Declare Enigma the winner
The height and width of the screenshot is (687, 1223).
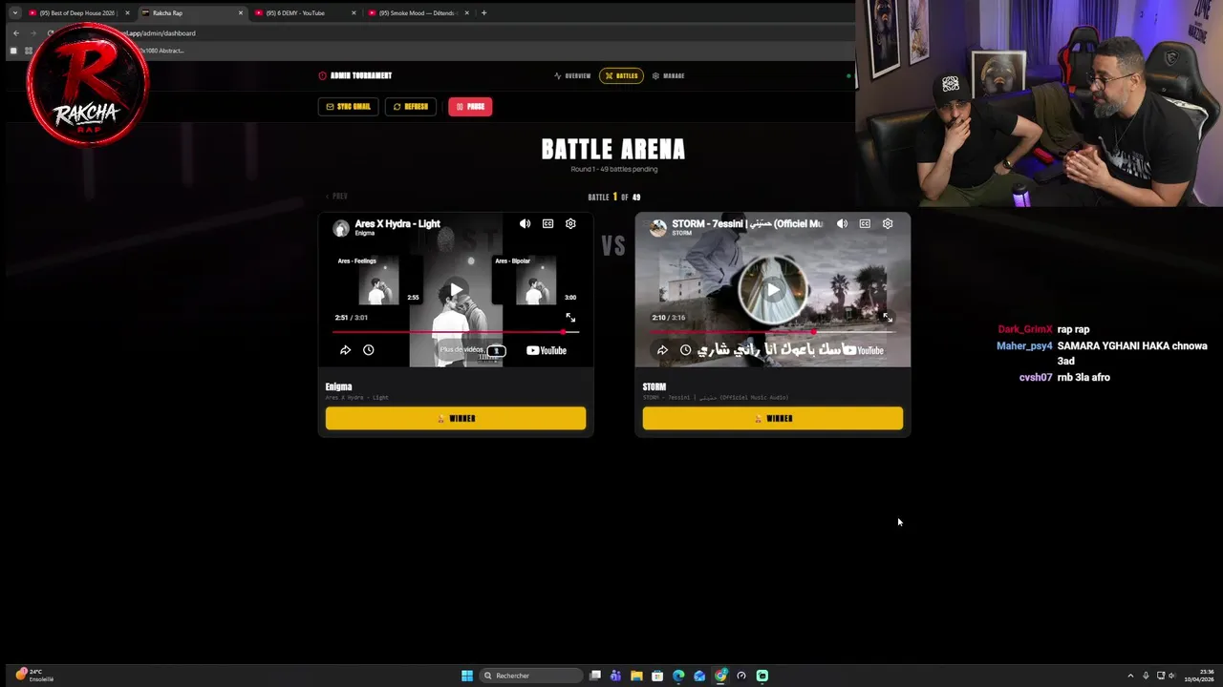pyautogui.click(x=456, y=418)
